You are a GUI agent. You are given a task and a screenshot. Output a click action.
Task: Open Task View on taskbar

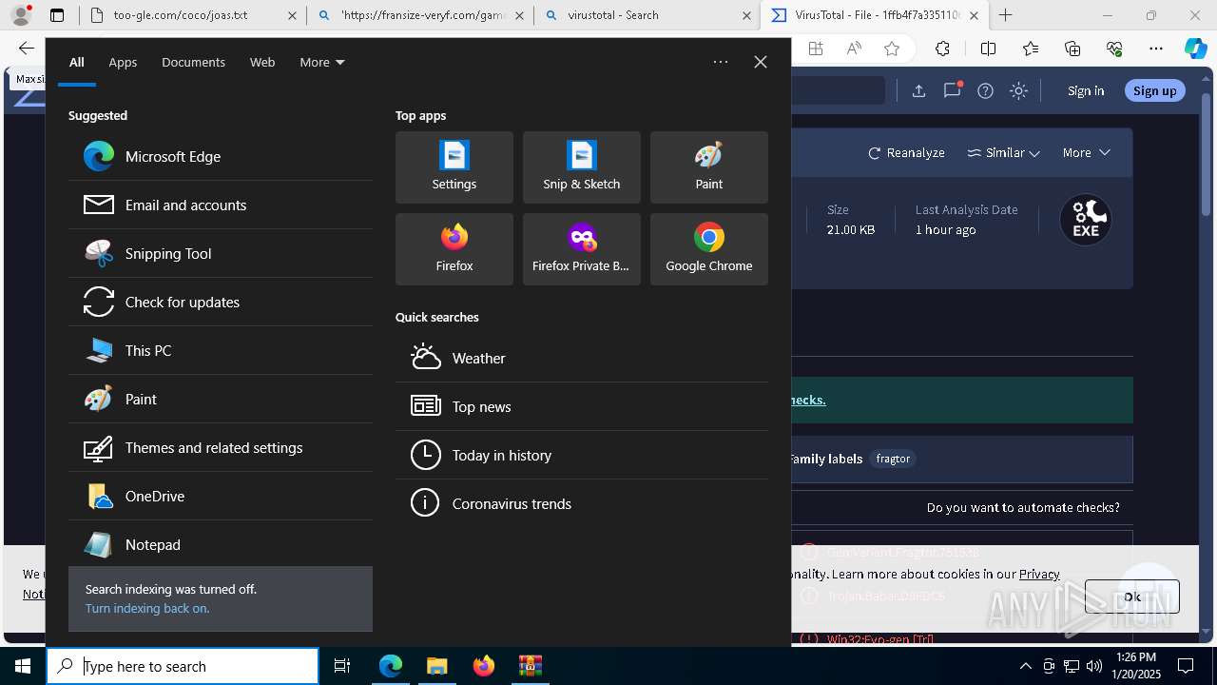click(342, 666)
